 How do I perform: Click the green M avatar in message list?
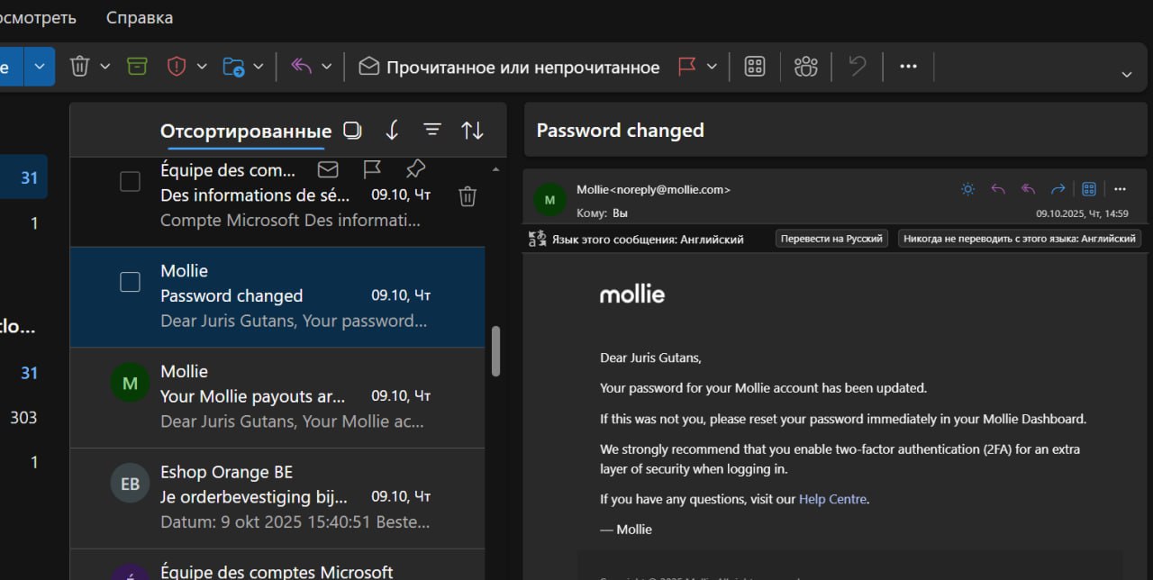130,384
